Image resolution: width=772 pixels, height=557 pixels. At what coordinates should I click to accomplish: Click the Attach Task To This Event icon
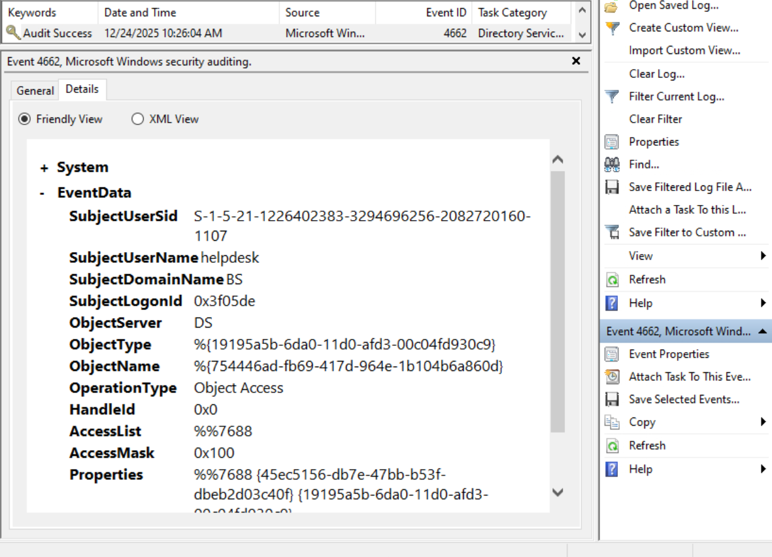click(x=612, y=377)
